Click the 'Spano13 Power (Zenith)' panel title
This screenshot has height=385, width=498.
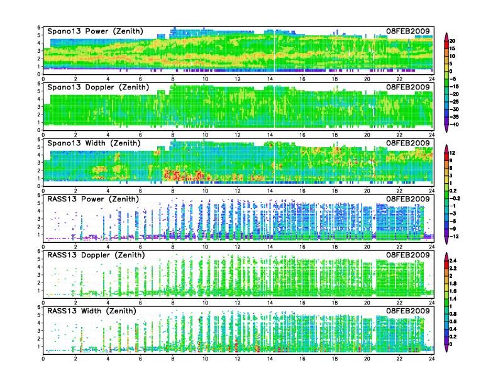pyautogui.click(x=95, y=31)
